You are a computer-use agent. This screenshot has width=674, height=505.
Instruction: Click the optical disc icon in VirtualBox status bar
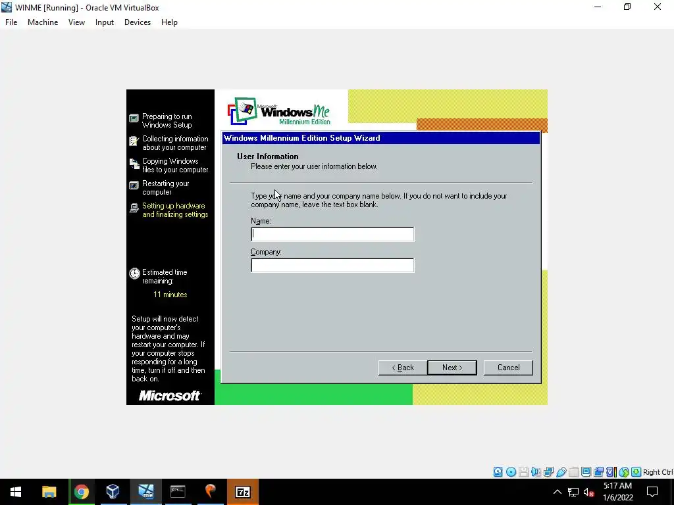[x=511, y=472]
